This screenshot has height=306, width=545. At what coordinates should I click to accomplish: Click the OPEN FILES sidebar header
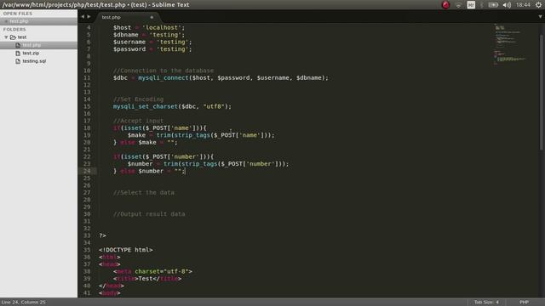point(18,14)
